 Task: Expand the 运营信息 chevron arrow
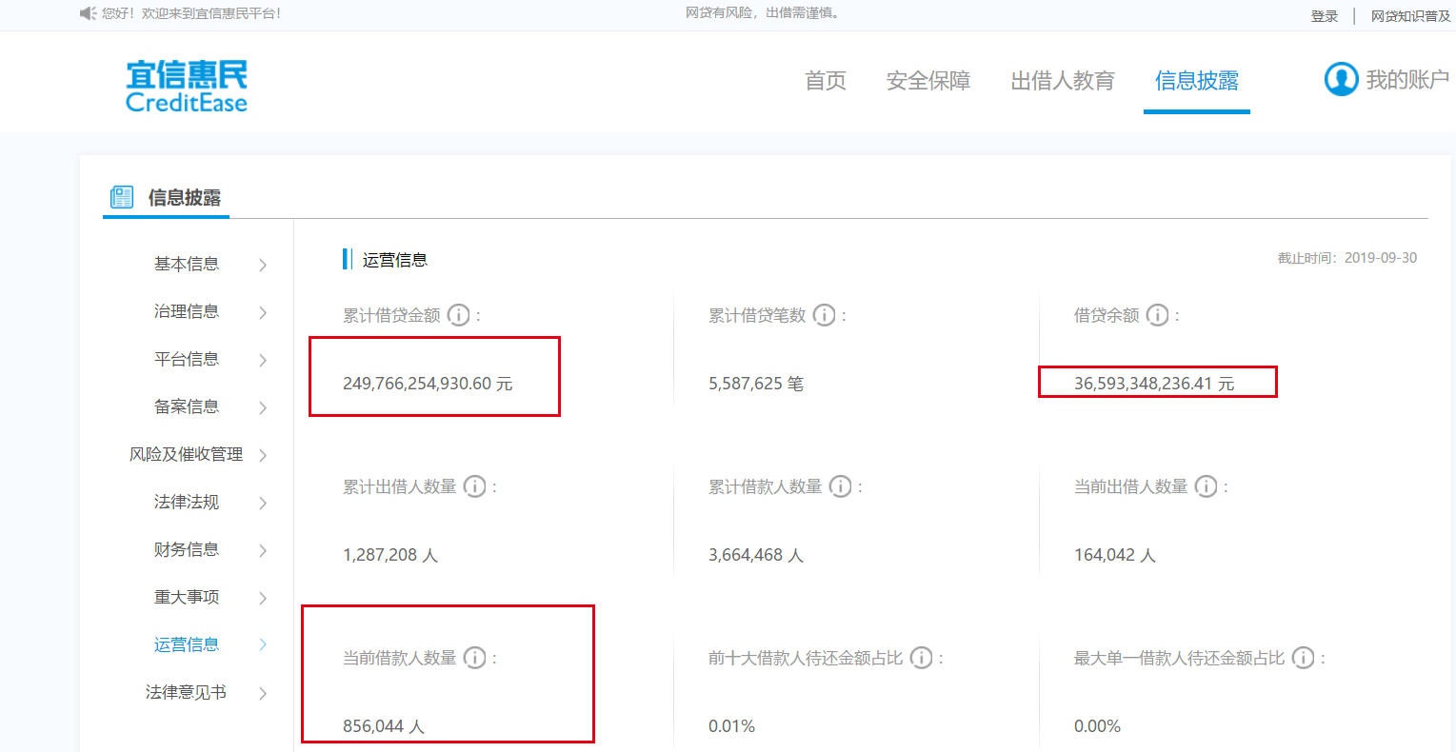click(x=263, y=644)
